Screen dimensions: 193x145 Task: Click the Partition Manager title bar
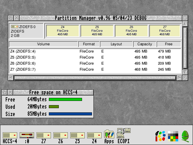(x=101, y=18)
